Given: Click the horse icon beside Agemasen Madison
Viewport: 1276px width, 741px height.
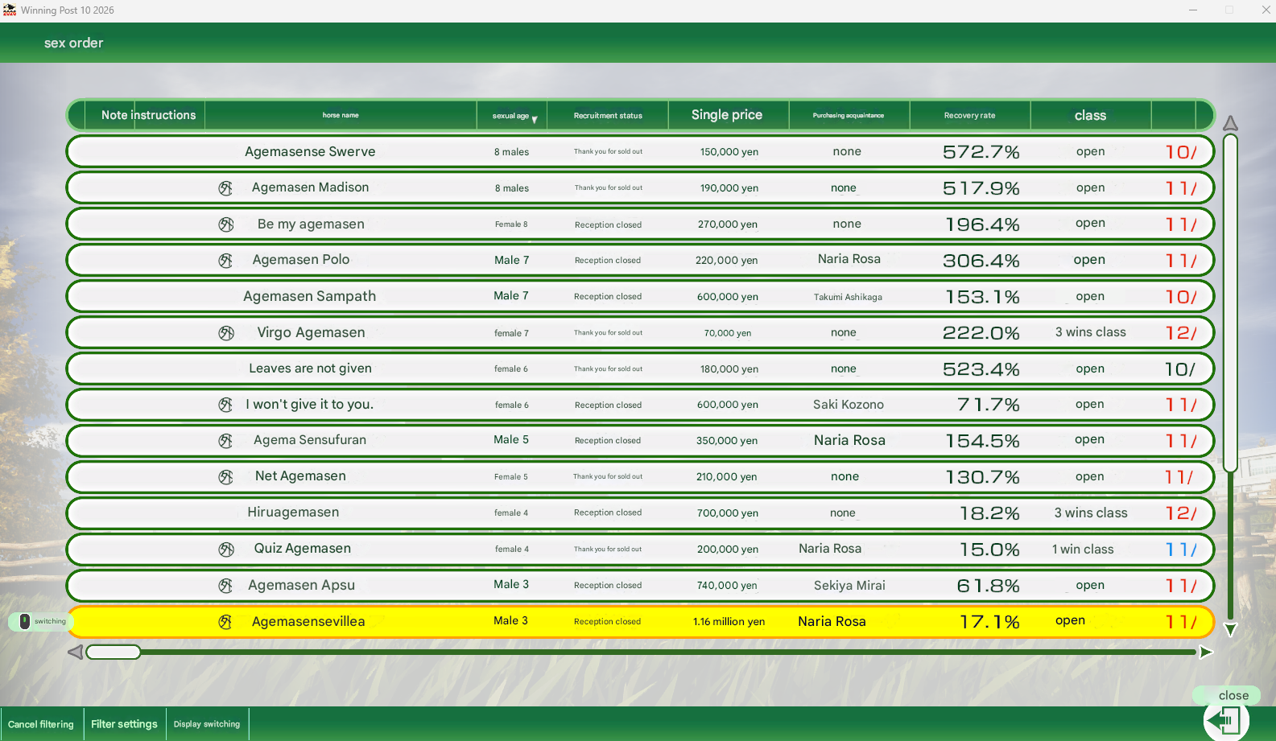Looking at the screenshot, I should click(225, 188).
